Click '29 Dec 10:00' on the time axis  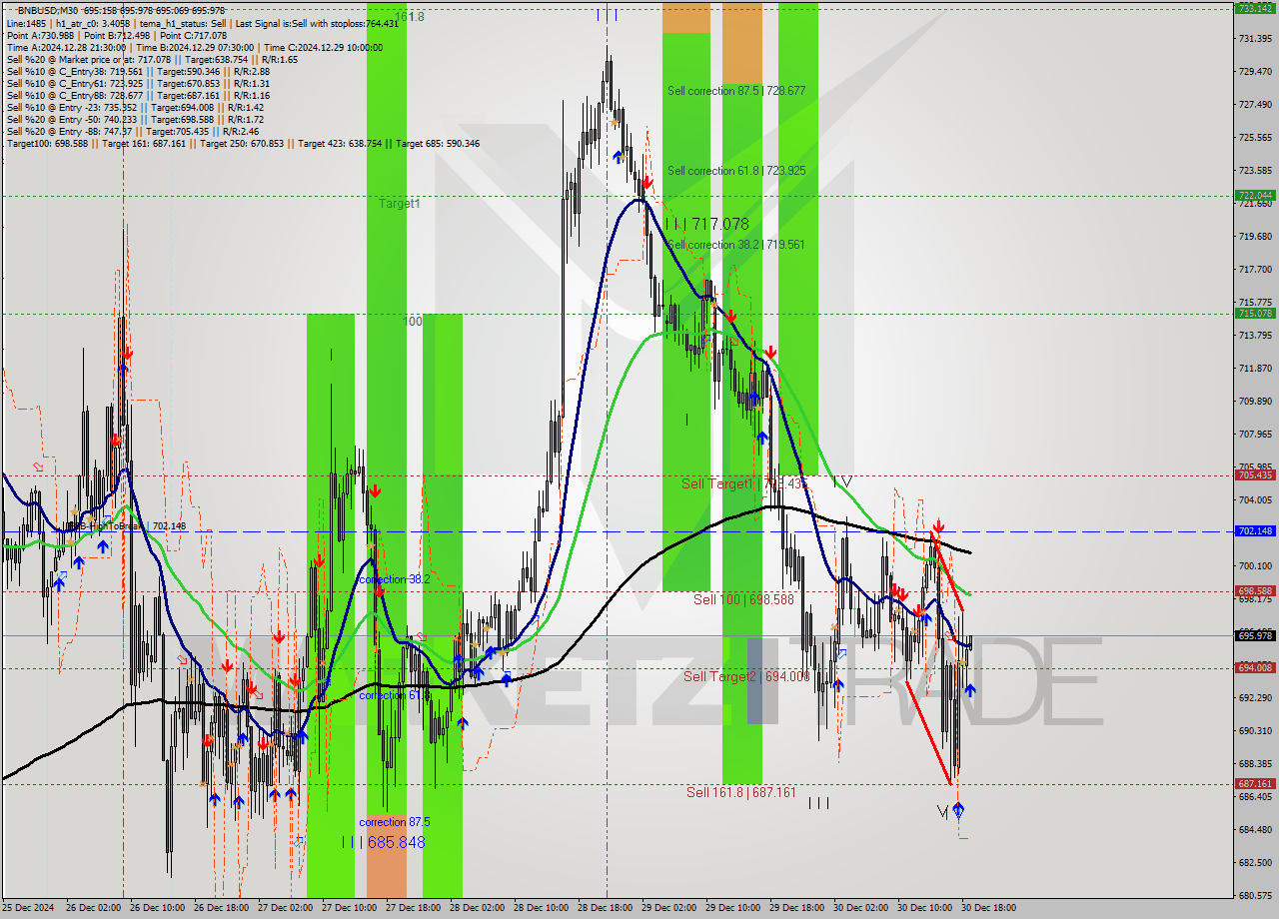tap(732, 908)
